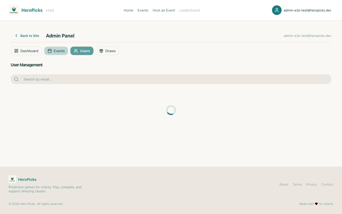Click the user avatar icon
Screen dimensions: 342x214
pos(277,10)
